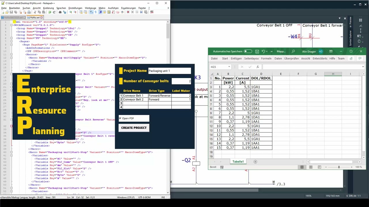369x207 pixels.
Task: Click the Cut scissors icon in Notepad++
Action: [35, 12]
